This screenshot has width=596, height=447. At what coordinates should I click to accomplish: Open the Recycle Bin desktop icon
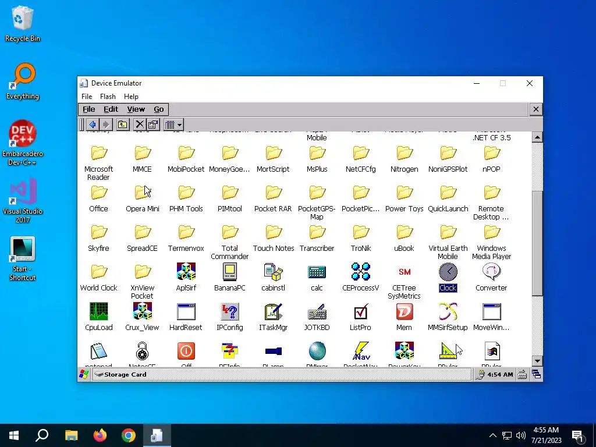(23, 23)
